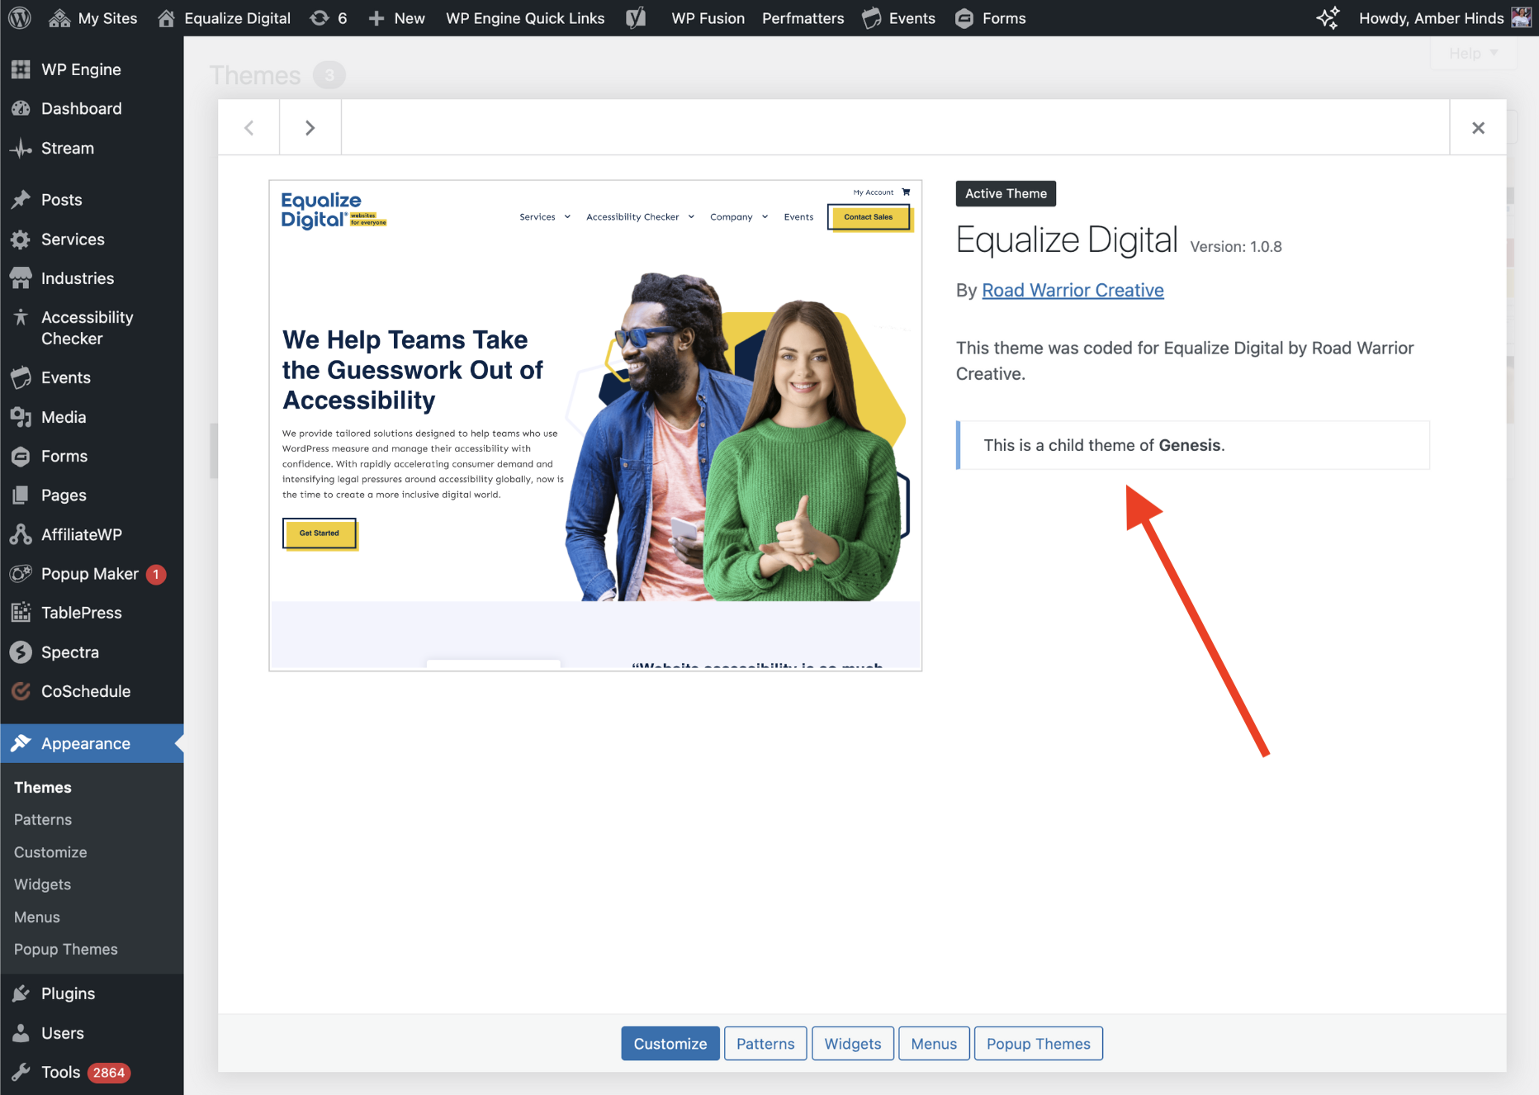Open Accessibility Checker in sidebar
This screenshot has width=1539, height=1095.
pos(92,328)
